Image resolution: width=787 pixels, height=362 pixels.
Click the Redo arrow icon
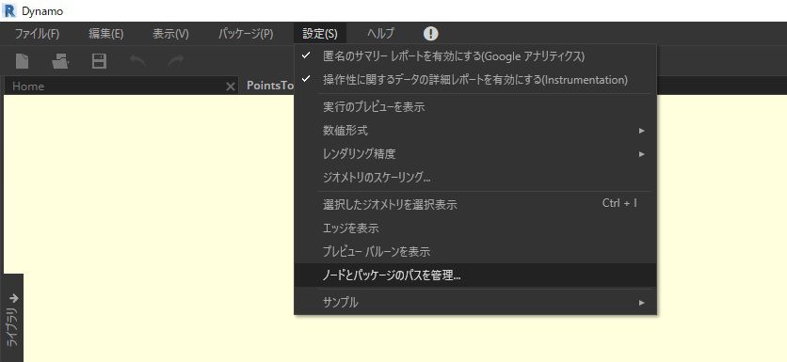click(x=176, y=61)
